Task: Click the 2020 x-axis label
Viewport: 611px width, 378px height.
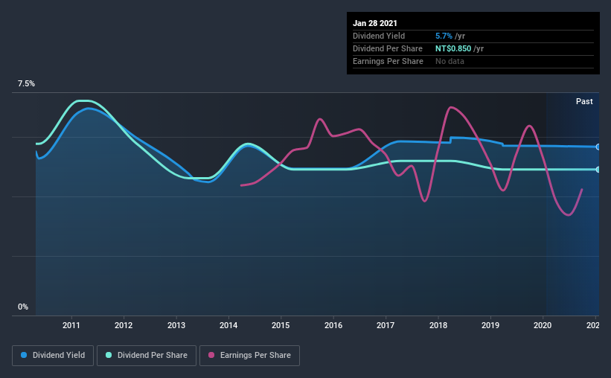Action: 543,325
